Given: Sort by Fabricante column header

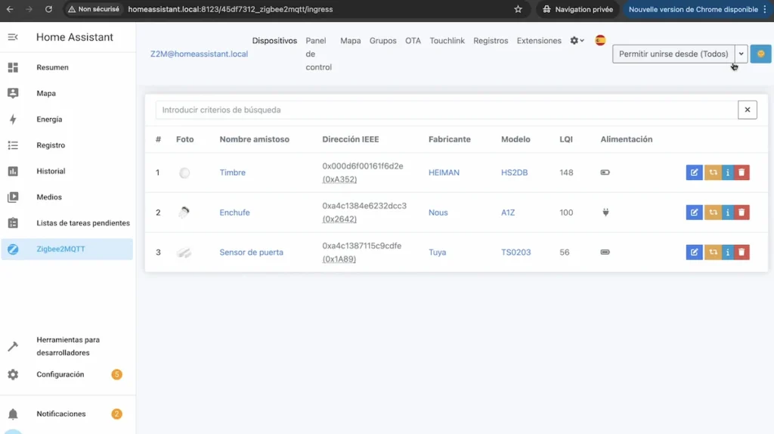Looking at the screenshot, I should [449, 139].
